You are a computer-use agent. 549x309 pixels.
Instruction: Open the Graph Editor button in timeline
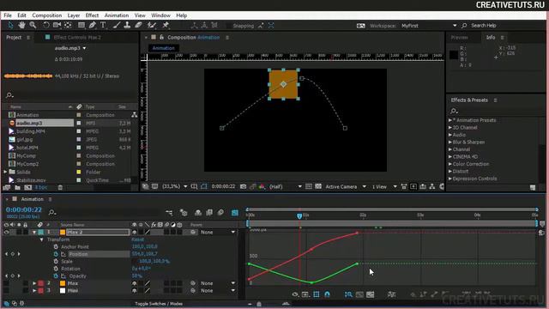coord(235,213)
